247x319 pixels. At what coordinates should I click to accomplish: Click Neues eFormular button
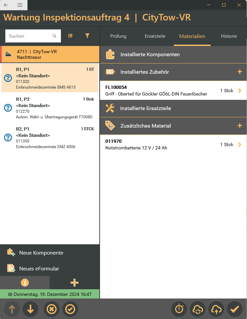[39, 268]
